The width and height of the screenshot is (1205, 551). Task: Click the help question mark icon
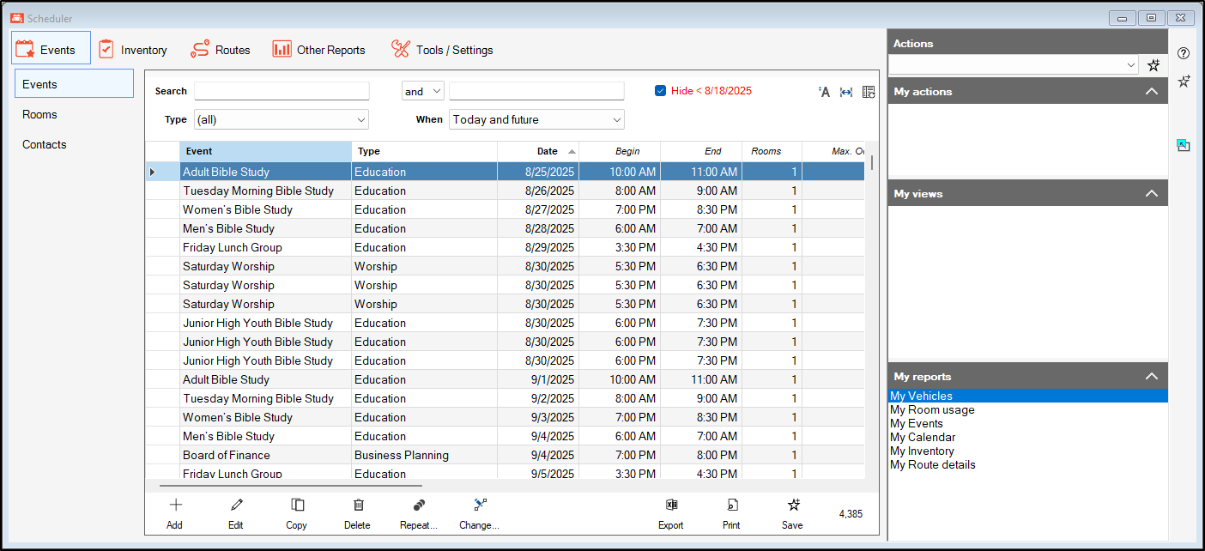click(1184, 53)
